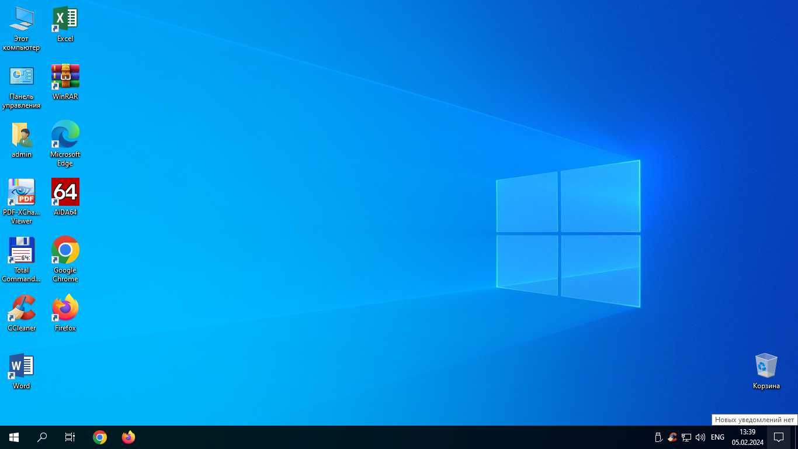
Task: Open Task View from the taskbar
Action: tap(70, 437)
